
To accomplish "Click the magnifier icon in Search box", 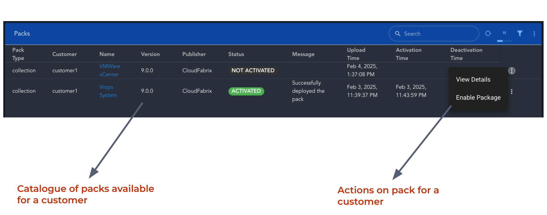I will pos(398,34).
